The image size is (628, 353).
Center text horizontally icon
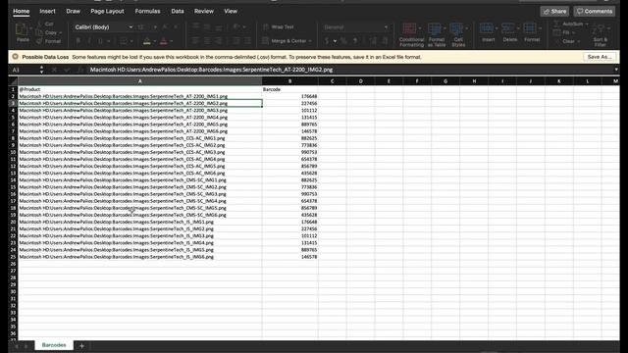[x=207, y=41]
